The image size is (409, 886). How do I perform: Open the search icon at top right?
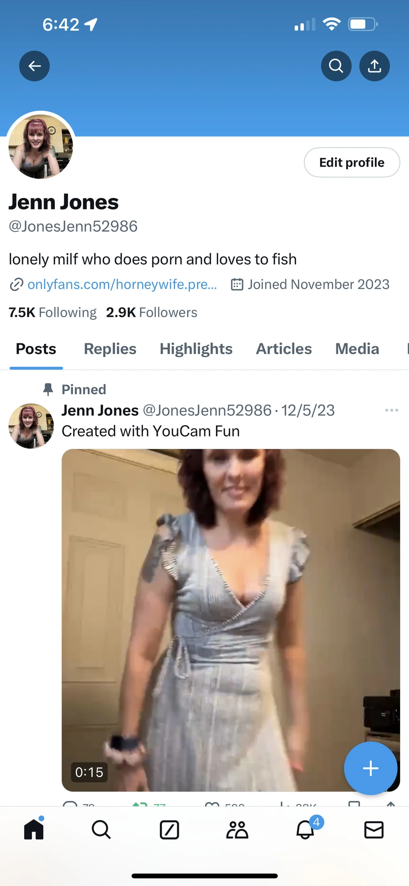(x=336, y=66)
